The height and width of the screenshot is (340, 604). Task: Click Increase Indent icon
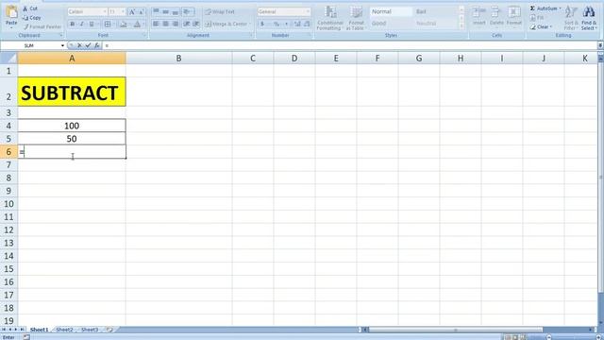[196, 24]
